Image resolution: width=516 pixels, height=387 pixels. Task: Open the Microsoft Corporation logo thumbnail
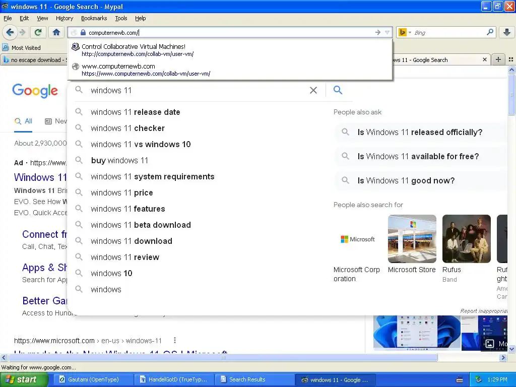pyautogui.click(x=358, y=239)
